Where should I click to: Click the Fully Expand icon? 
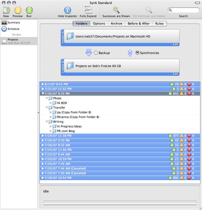[88, 10]
